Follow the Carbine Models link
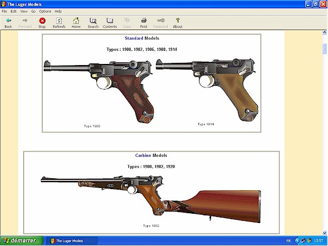The width and height of the screenshot is (328, 246). click(143, 155)
